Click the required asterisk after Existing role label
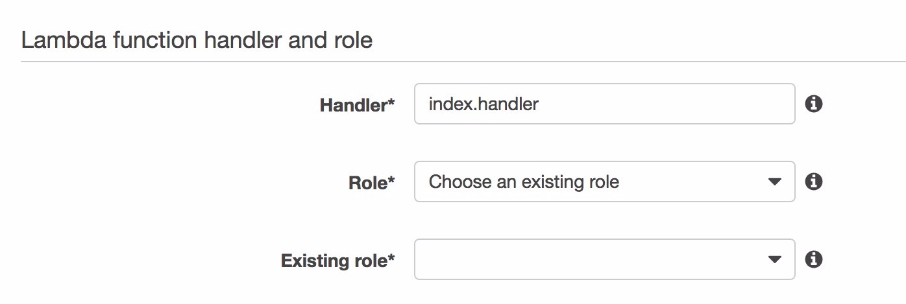The height and width of the screenshot is (304, 906). click(x=391, y=259)
